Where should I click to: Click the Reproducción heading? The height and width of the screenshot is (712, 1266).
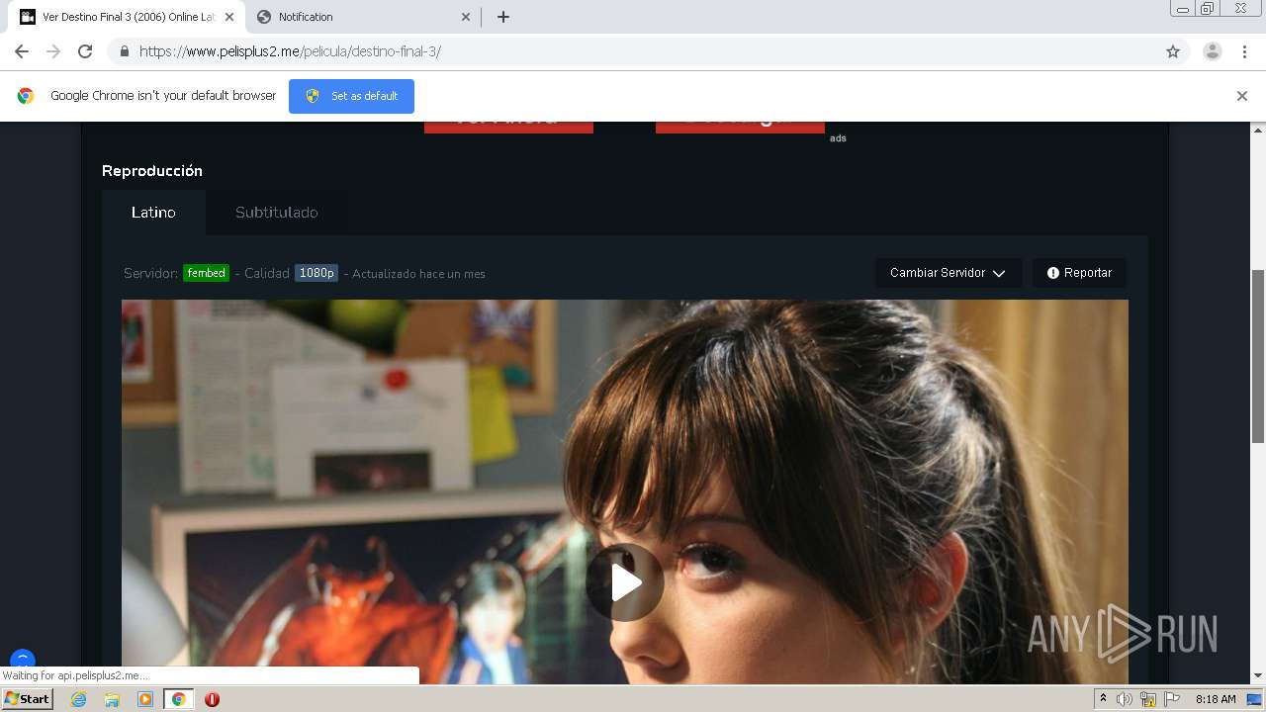[x=152, y=171]
